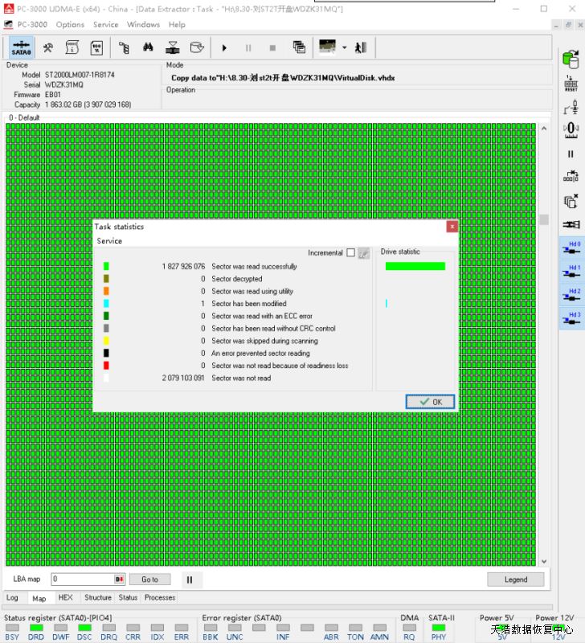Viewport: 585px width, 643px height.
Task: Toggle head Hd 0 in sidebar
Action: (x=571, y=248)
